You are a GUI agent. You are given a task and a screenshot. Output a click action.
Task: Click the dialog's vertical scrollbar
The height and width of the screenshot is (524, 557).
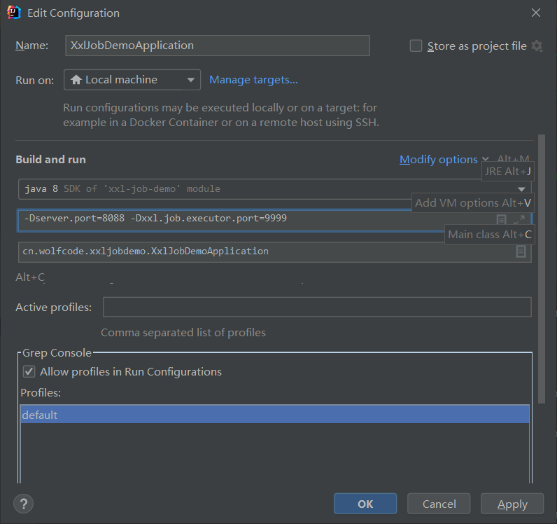point(542,268)
